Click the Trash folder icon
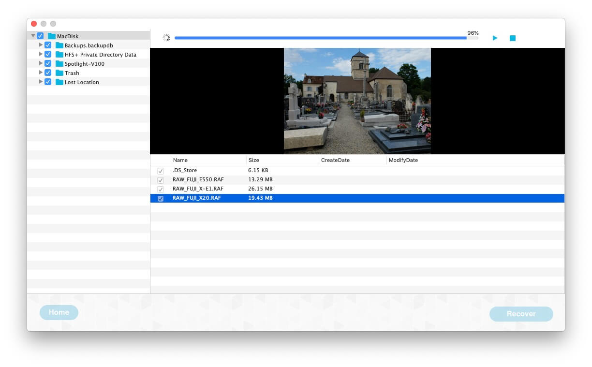Viewport: 592px width, 367px height. tap(59, 73)
